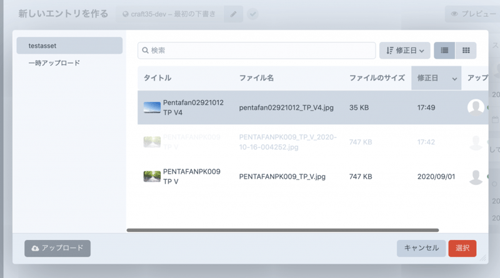The height and width of the screenshot is (278, 500).
Task: Focus the 検索 search field
Action: [256, 51]
